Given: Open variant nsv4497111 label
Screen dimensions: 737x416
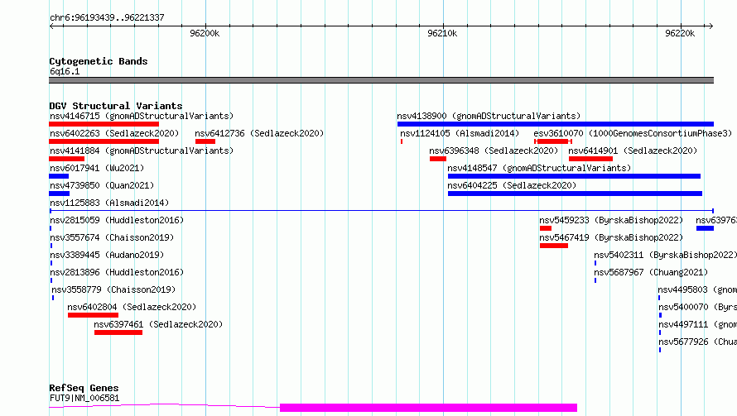Looking at the screenshot, I should click(697, 324).
